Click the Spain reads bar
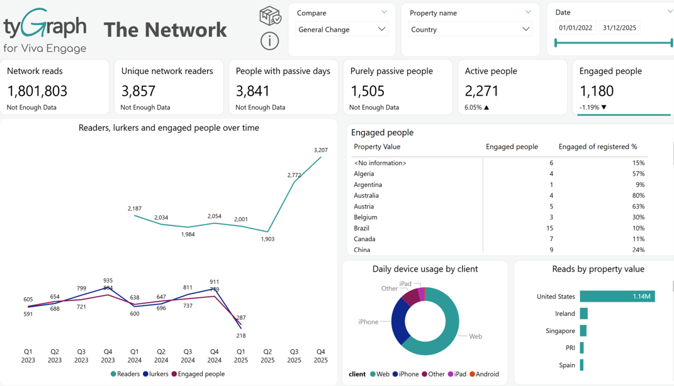 [581, 365]
